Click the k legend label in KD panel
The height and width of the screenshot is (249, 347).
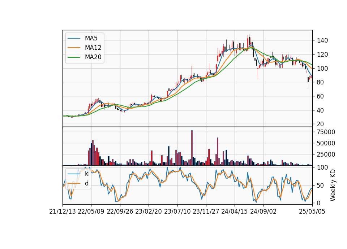[x=86, y=174]
